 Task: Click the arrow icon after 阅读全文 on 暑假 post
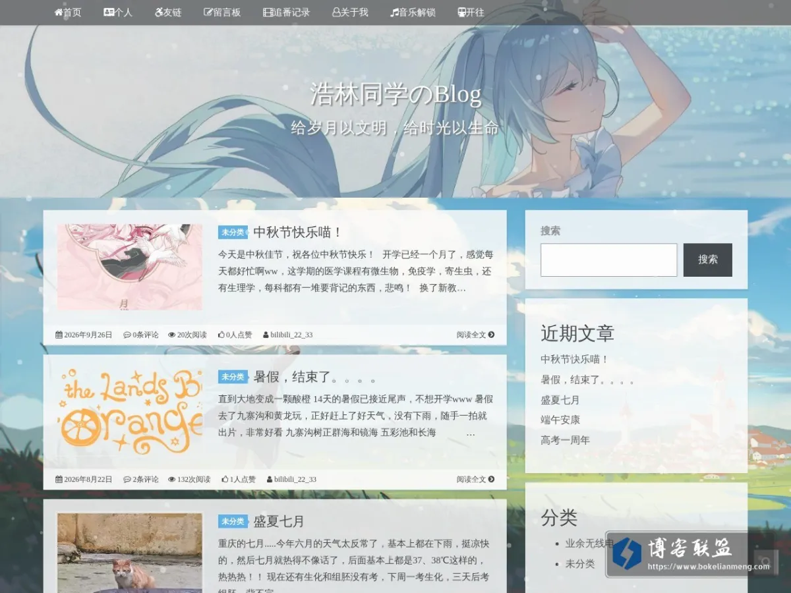(491, 479)
